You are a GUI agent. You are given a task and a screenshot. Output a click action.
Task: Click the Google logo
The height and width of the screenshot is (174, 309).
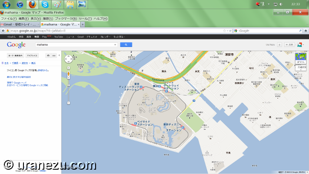[16, 45]
